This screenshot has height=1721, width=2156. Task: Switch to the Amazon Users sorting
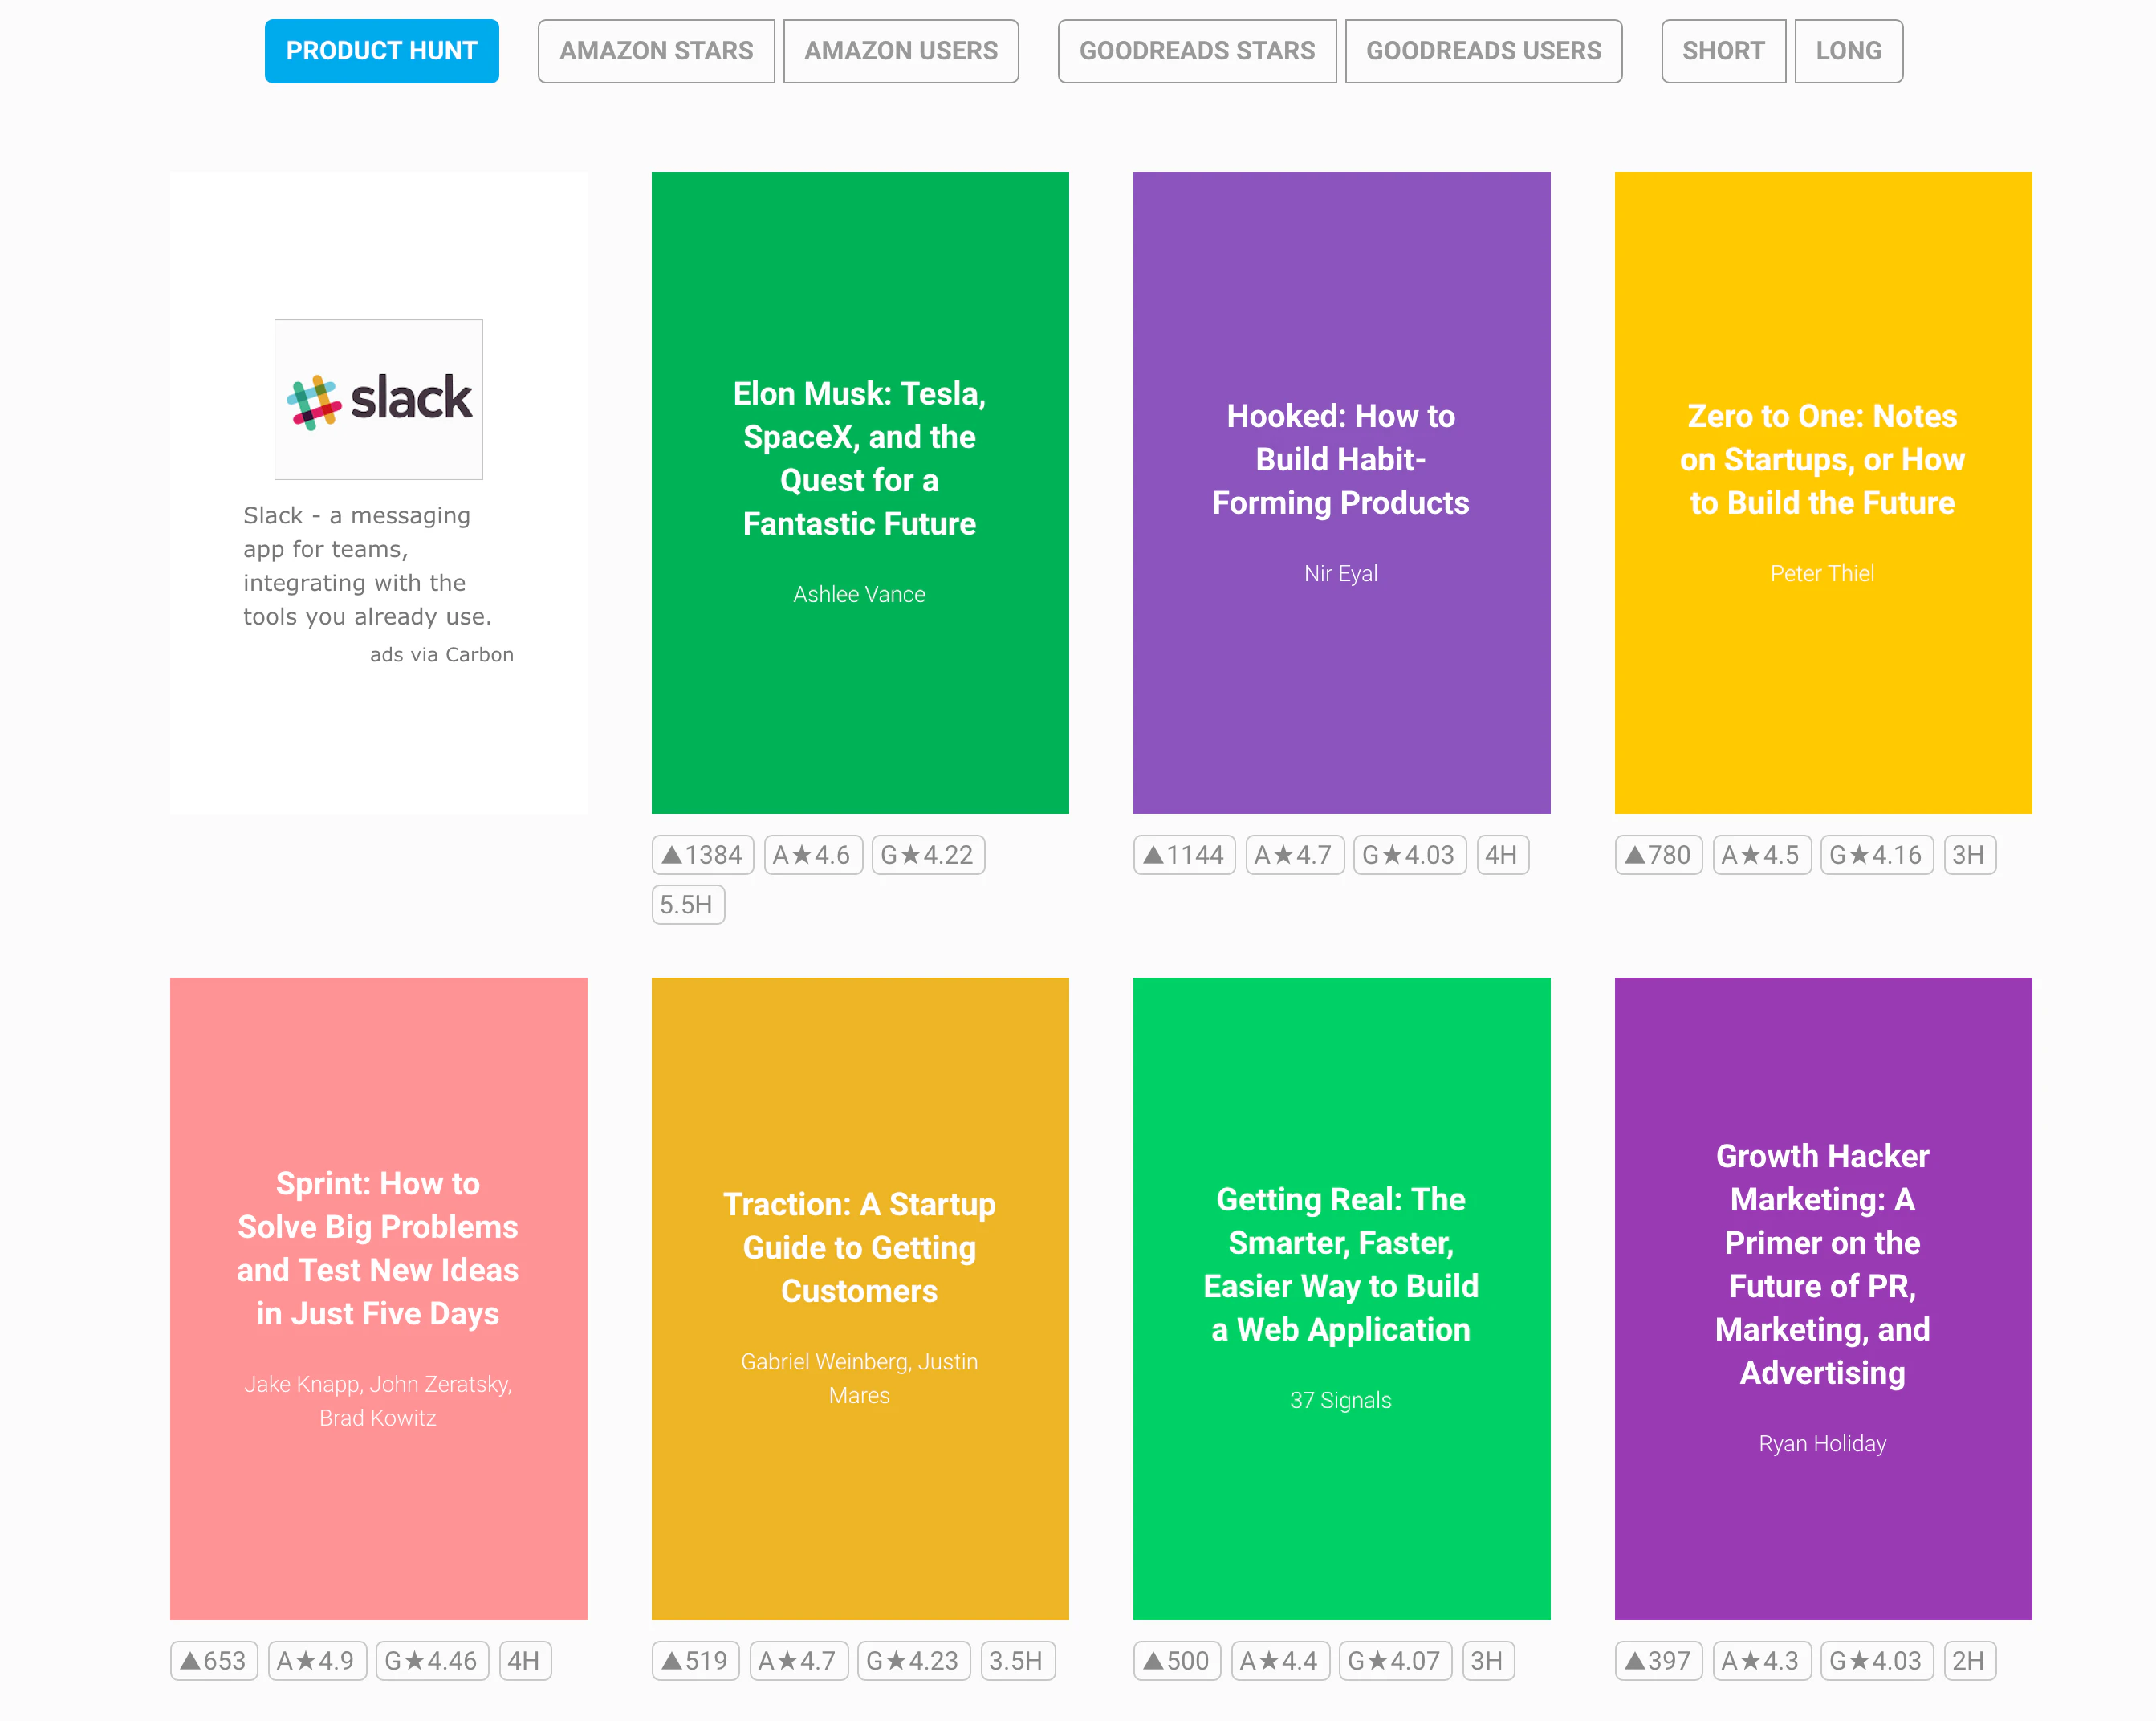(900, 51)
